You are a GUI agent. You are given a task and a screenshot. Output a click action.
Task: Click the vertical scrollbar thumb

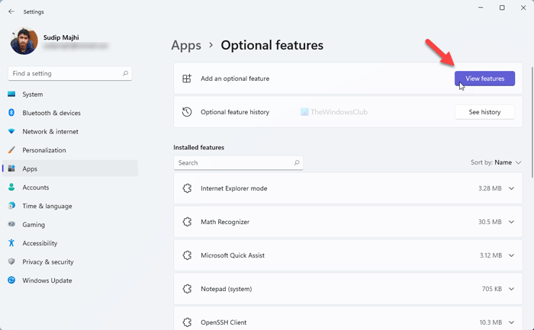click(x=532, y=122)
